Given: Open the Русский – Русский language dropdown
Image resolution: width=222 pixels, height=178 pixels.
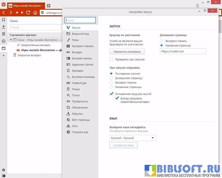Looking at the screenshot, I should coord(133,138).
